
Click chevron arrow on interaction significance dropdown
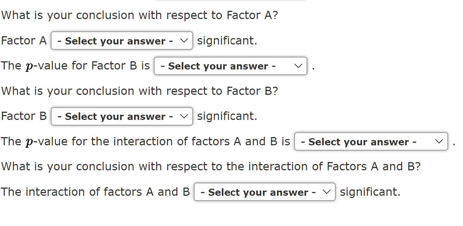[x=326, y=192]
